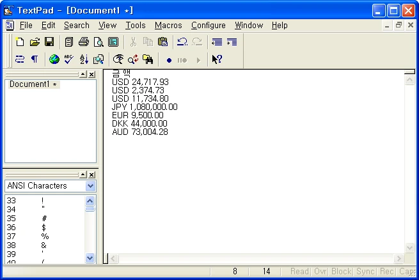Image resolution: width=419 pixels, height=280 pixels.
Task: Open the Window menu
Action: tap(249, 26)
